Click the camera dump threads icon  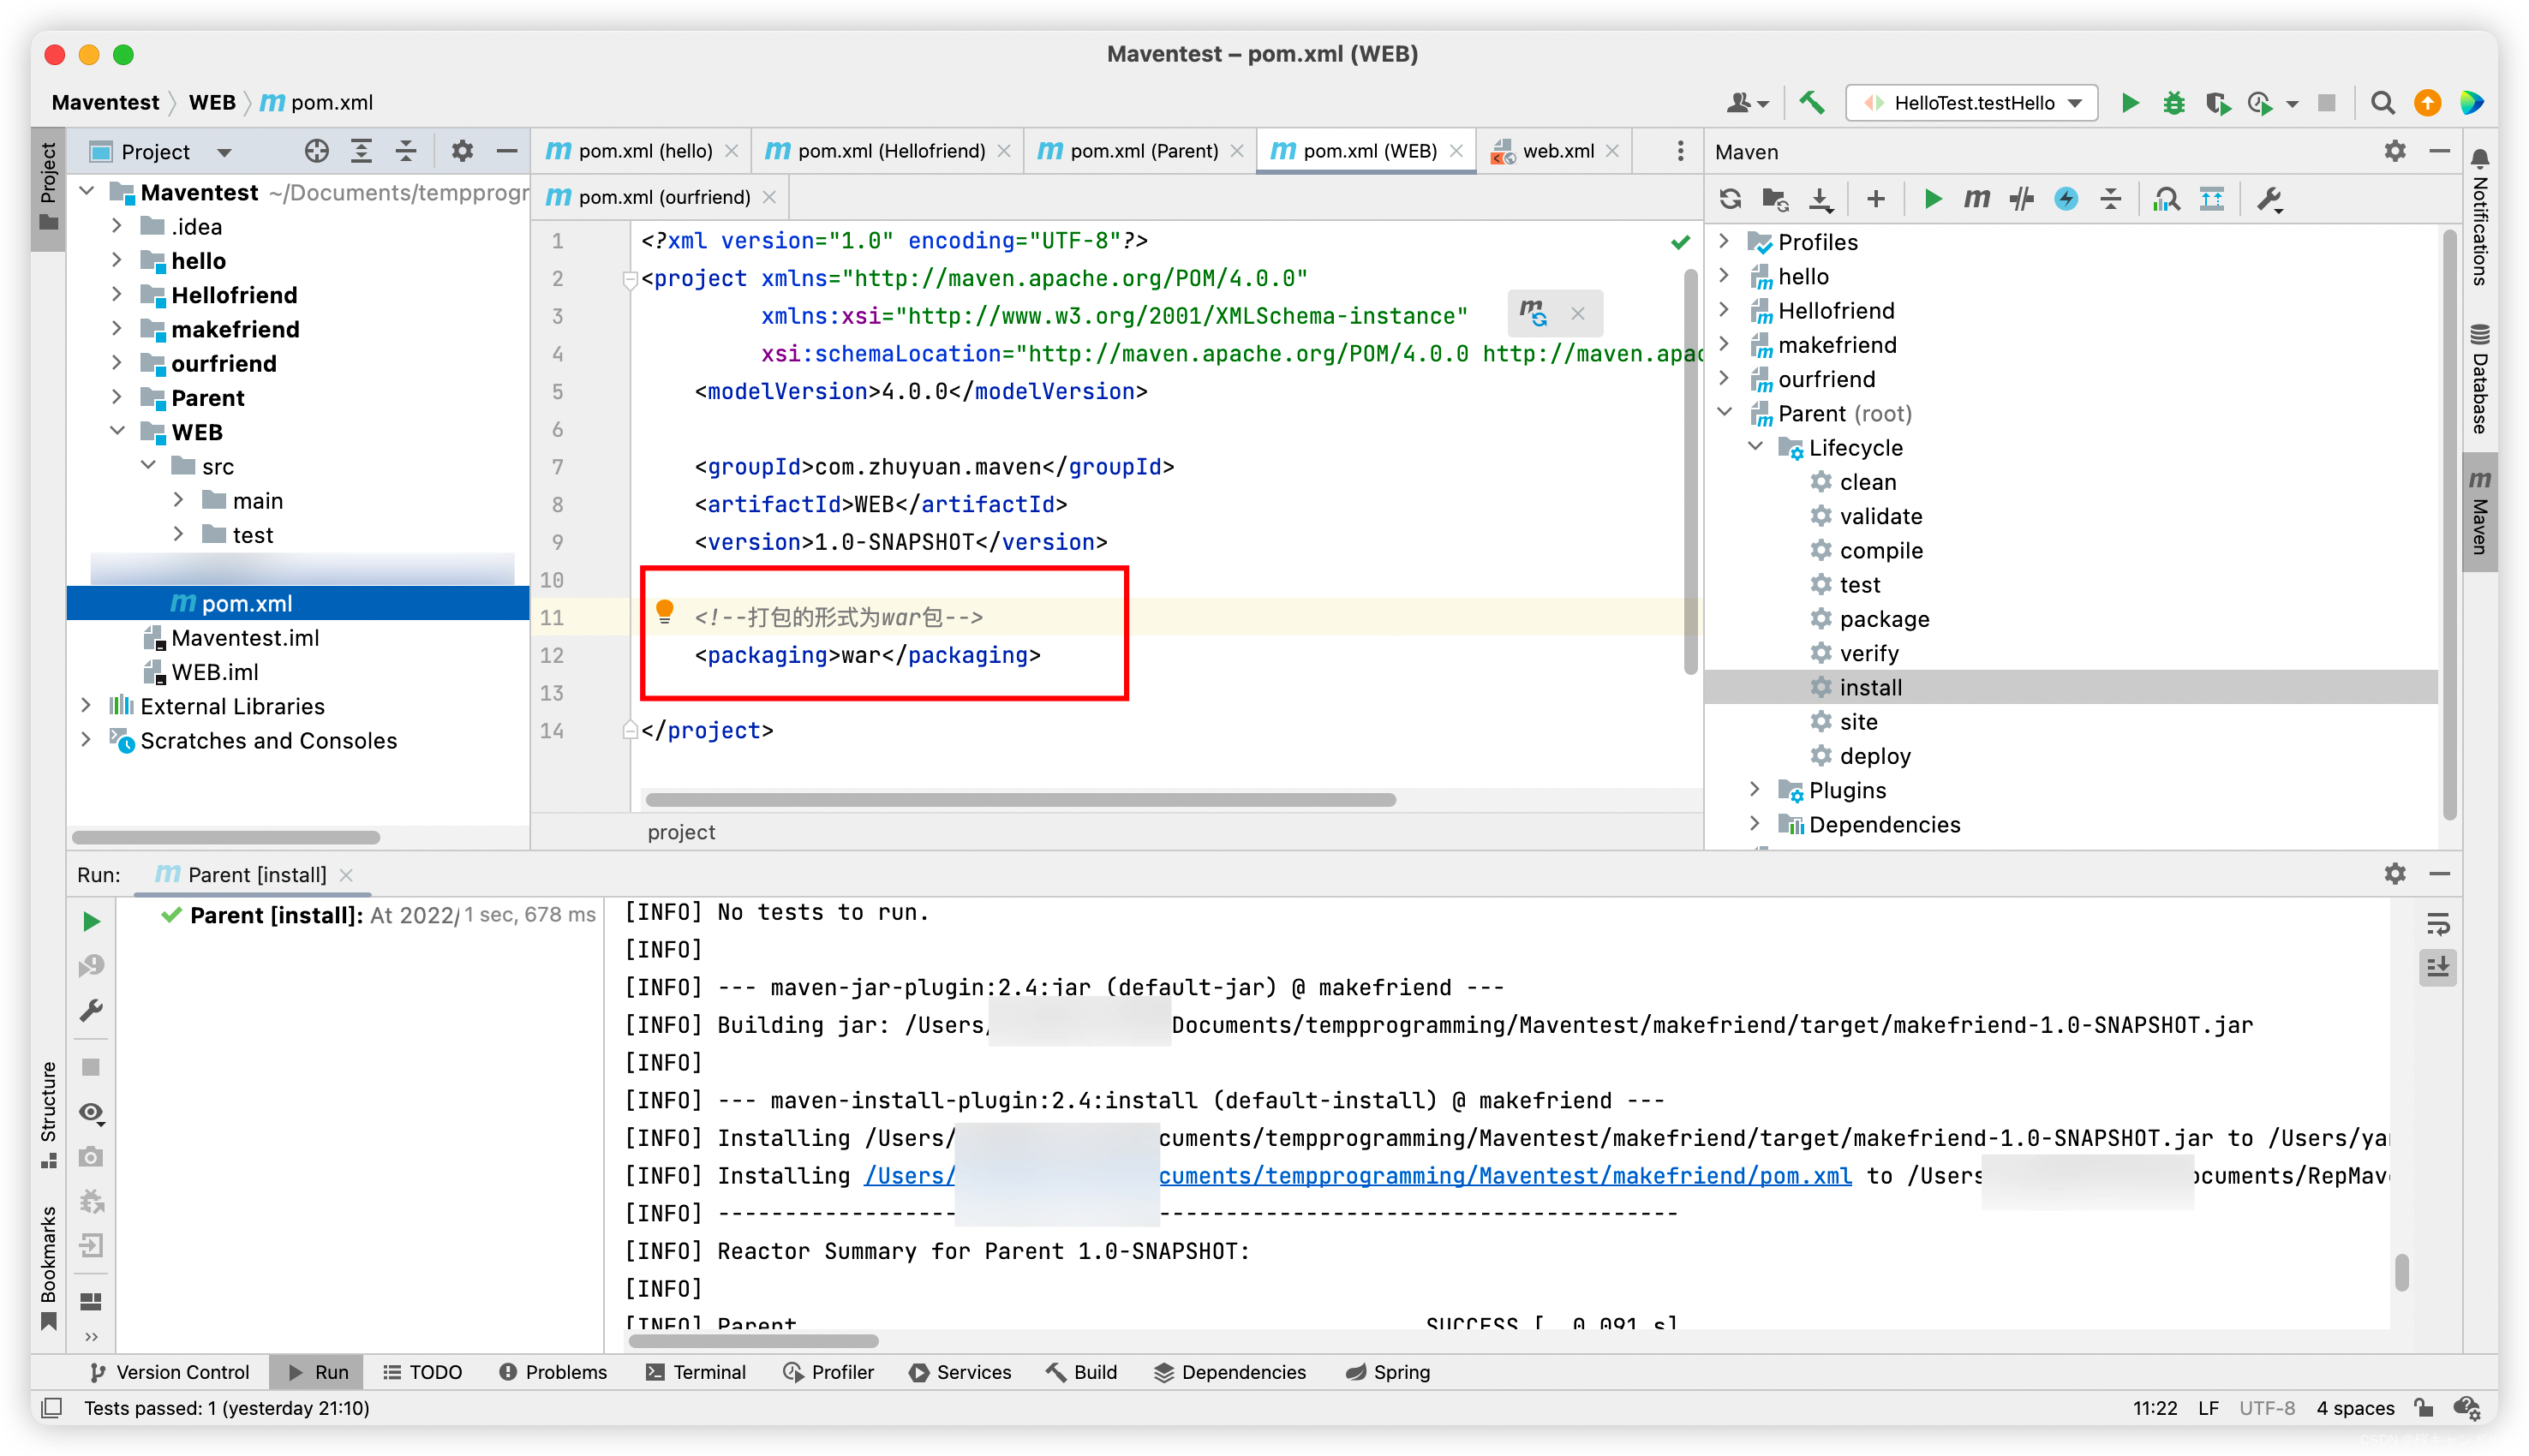[91, 1157]
